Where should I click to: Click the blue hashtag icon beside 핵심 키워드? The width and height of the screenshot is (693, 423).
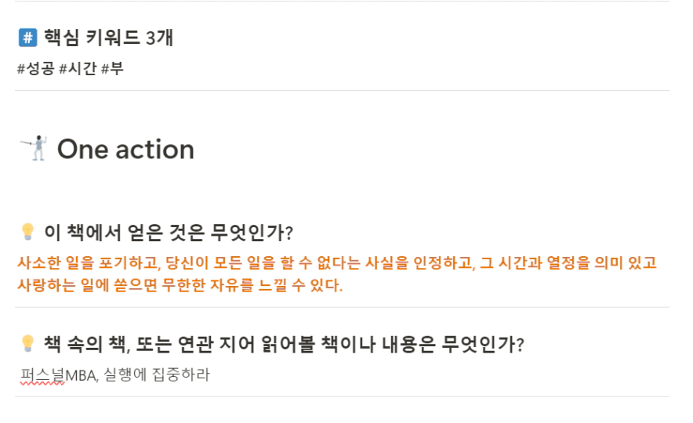click(x=27, y=38)
